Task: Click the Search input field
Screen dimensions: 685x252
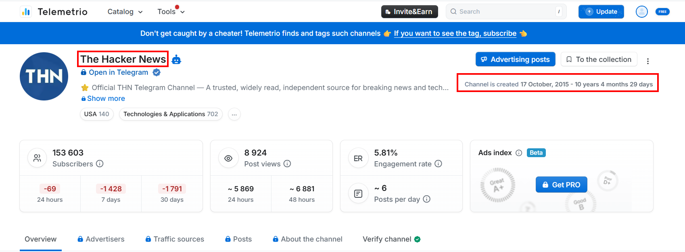Action: (x=504, y=12)
